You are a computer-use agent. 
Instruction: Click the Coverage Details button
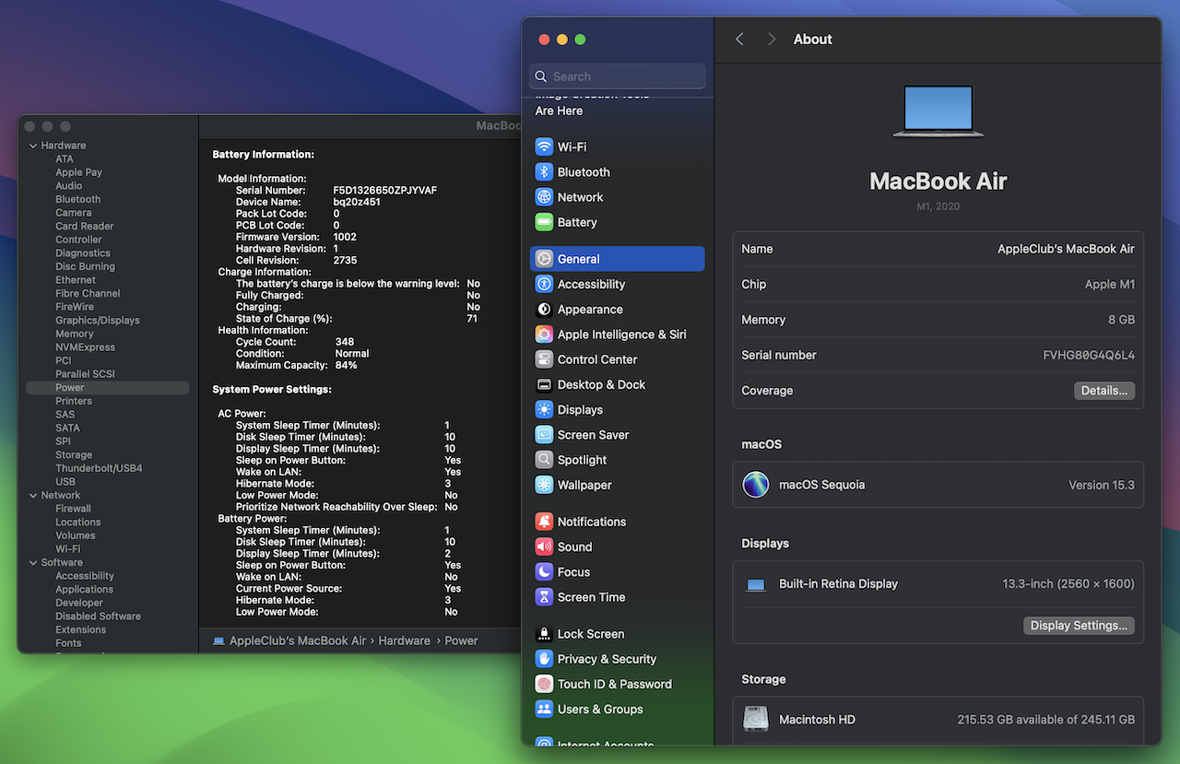point(1104,391)
